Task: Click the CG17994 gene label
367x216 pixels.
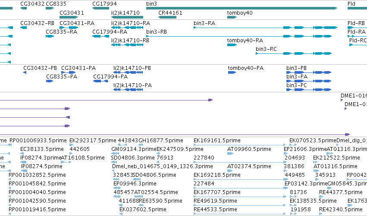Action: (x=104, y=4)
